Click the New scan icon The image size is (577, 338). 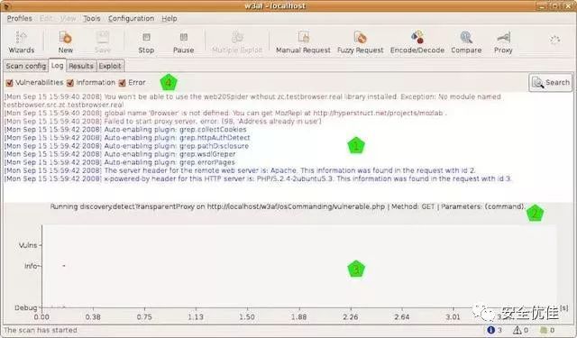click(65, 42)
